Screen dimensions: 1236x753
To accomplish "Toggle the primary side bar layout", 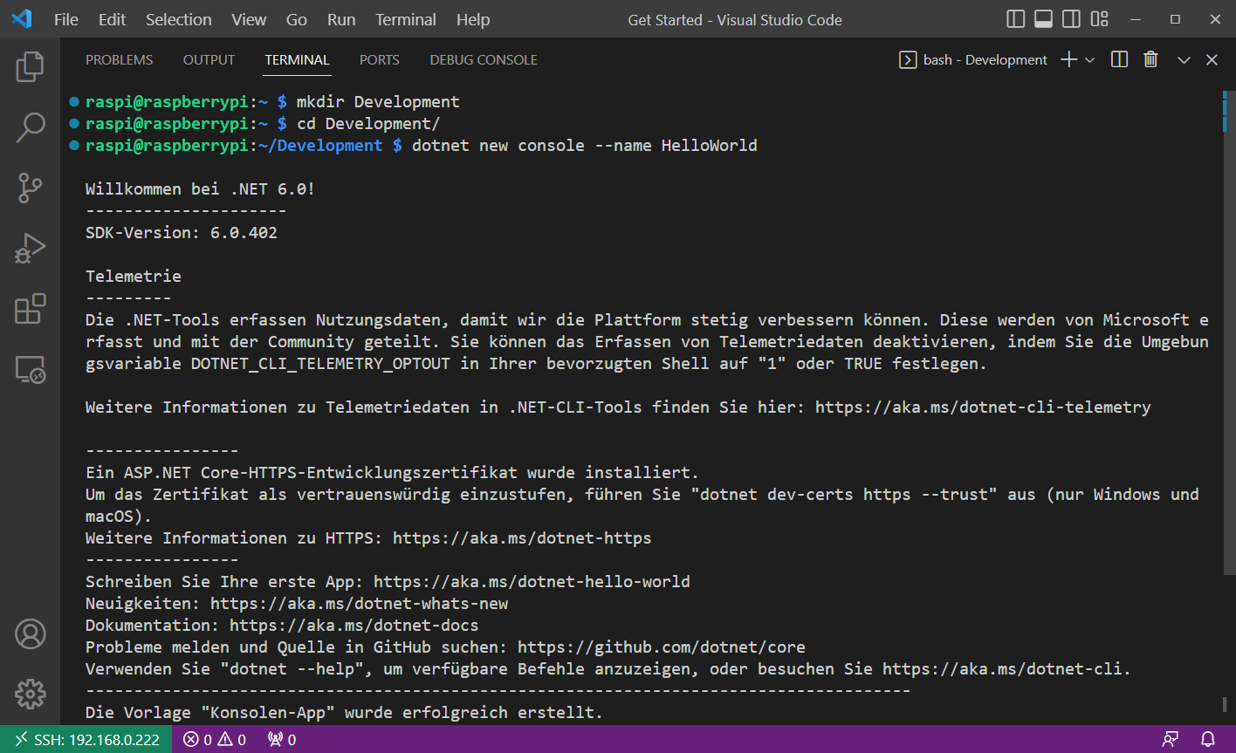I will [x=1015, y=19].
